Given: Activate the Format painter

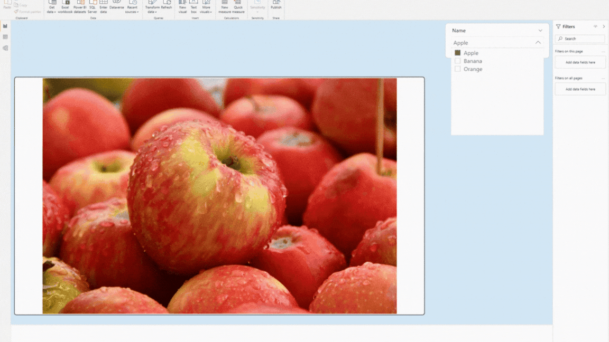Looking at the screenshot, I should 27,12.
